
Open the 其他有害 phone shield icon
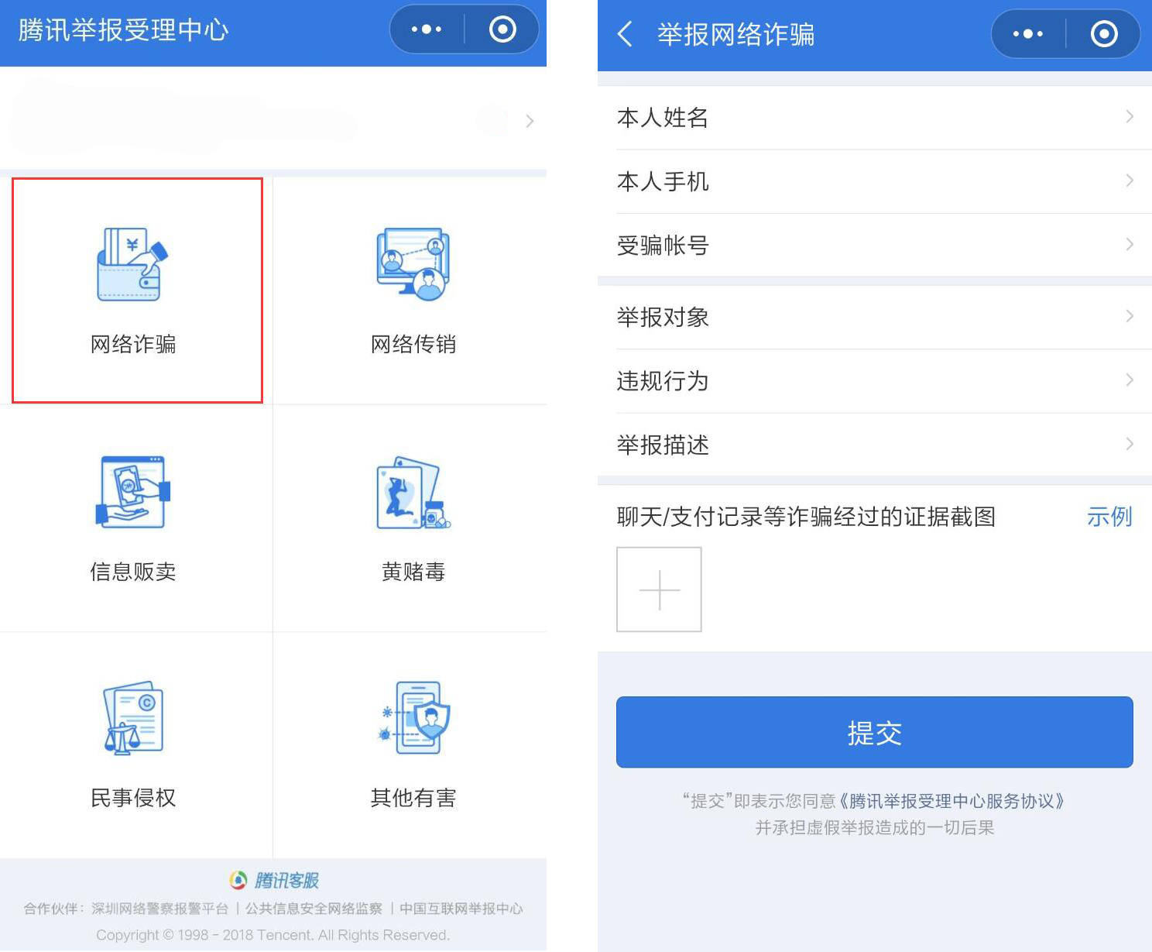413,717
